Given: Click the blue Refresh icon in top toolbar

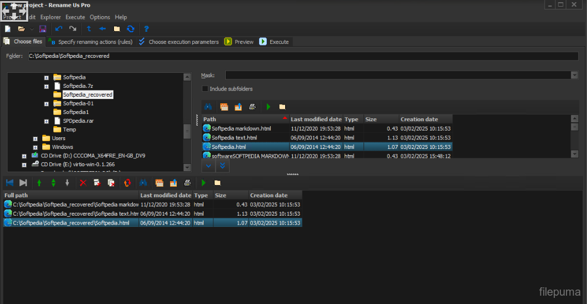Looking at the screenshot, I should (x=131, y=29).
